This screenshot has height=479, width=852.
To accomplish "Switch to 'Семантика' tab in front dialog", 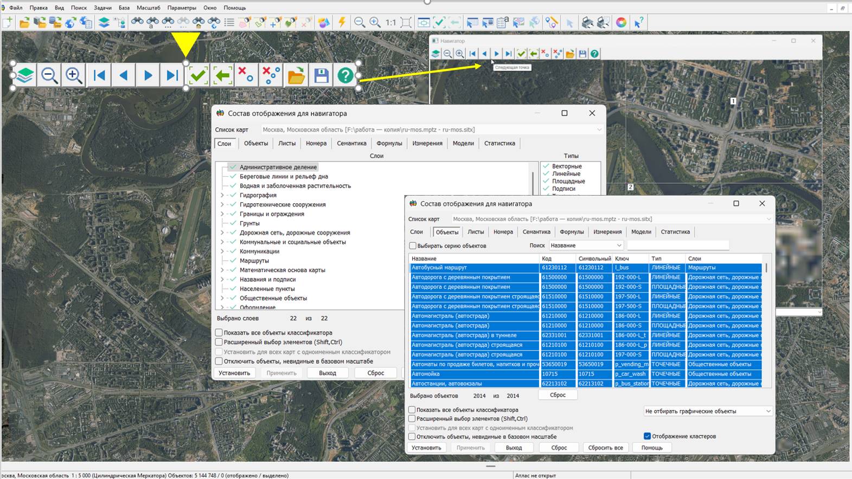I will click(x=536, y=232).
